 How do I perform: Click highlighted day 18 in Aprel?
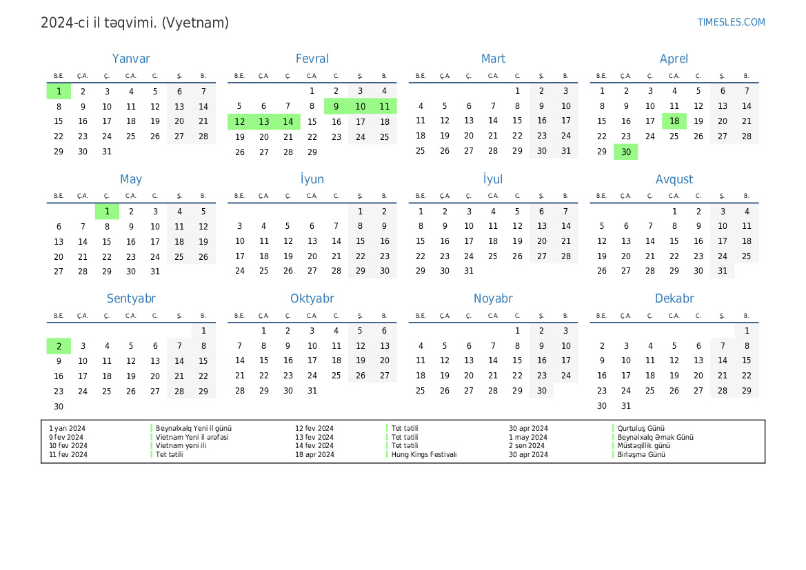[x=674, y=121]
